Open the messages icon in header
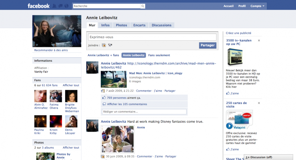 (60, 6)
